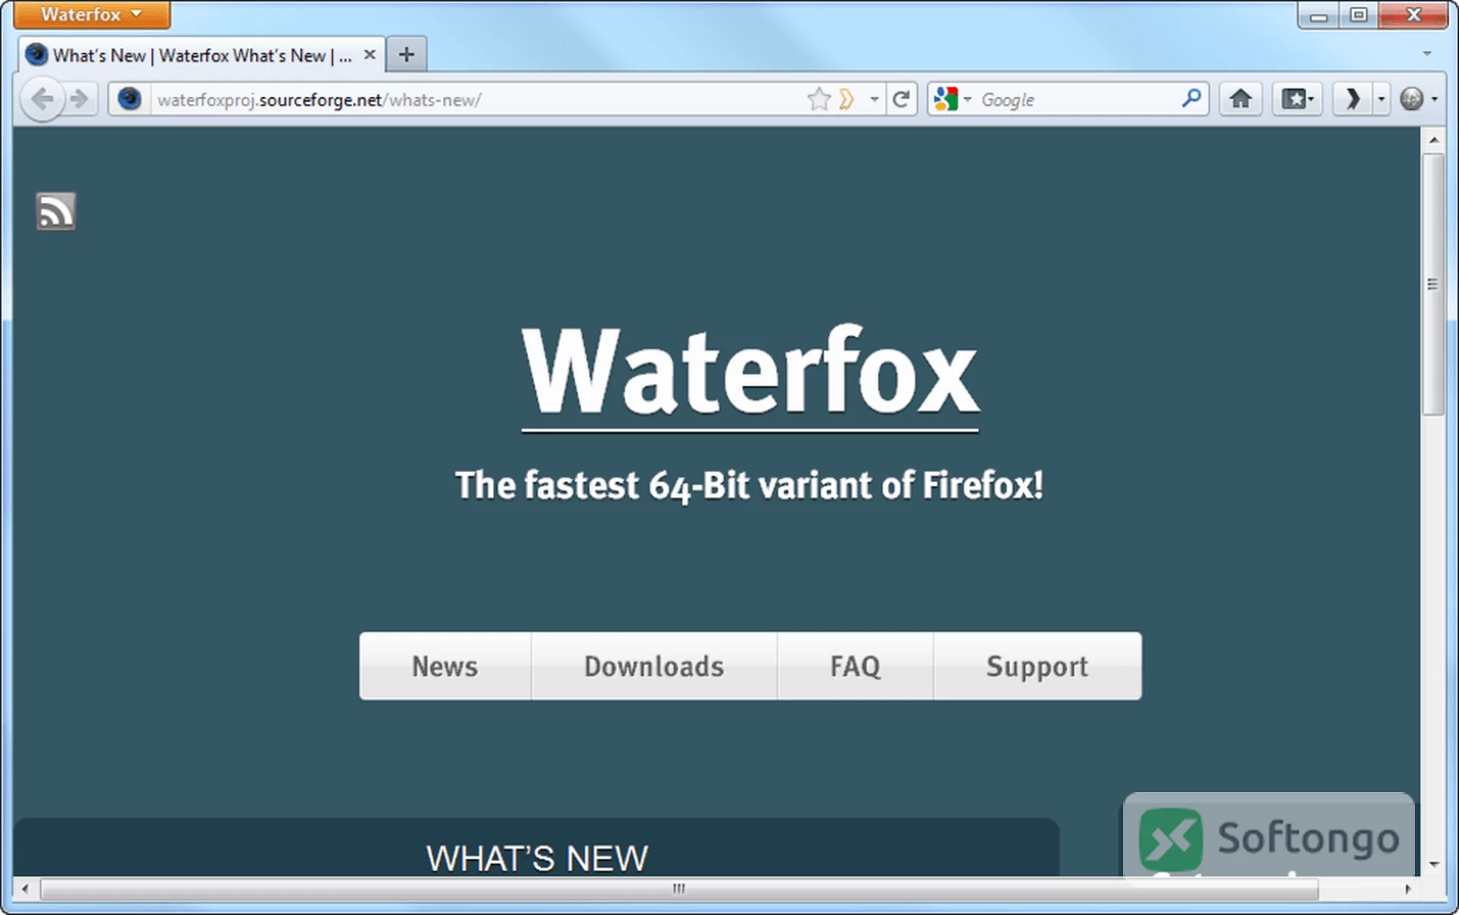
Task: Open the FAQ page button
Action: click(x=856, y=666)
